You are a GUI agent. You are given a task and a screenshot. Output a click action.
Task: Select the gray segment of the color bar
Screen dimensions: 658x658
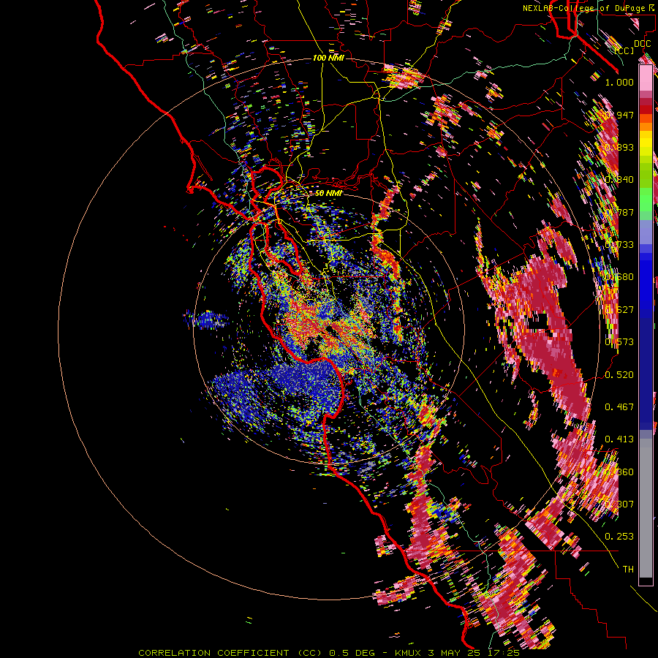[646, 508]
